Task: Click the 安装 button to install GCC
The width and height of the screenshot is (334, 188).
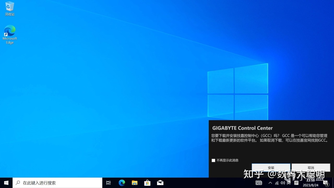Action: [271, 168]
